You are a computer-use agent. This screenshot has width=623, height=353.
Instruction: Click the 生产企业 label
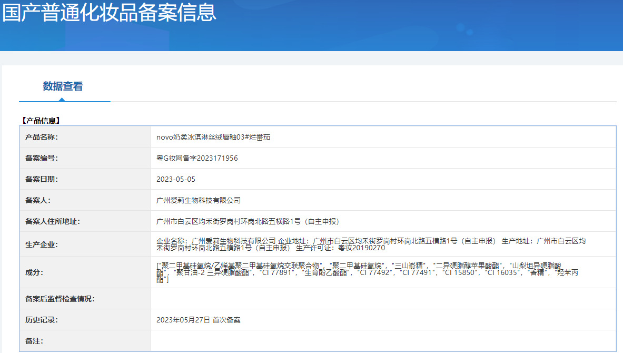pyautogui.click(x=41, y=244)
